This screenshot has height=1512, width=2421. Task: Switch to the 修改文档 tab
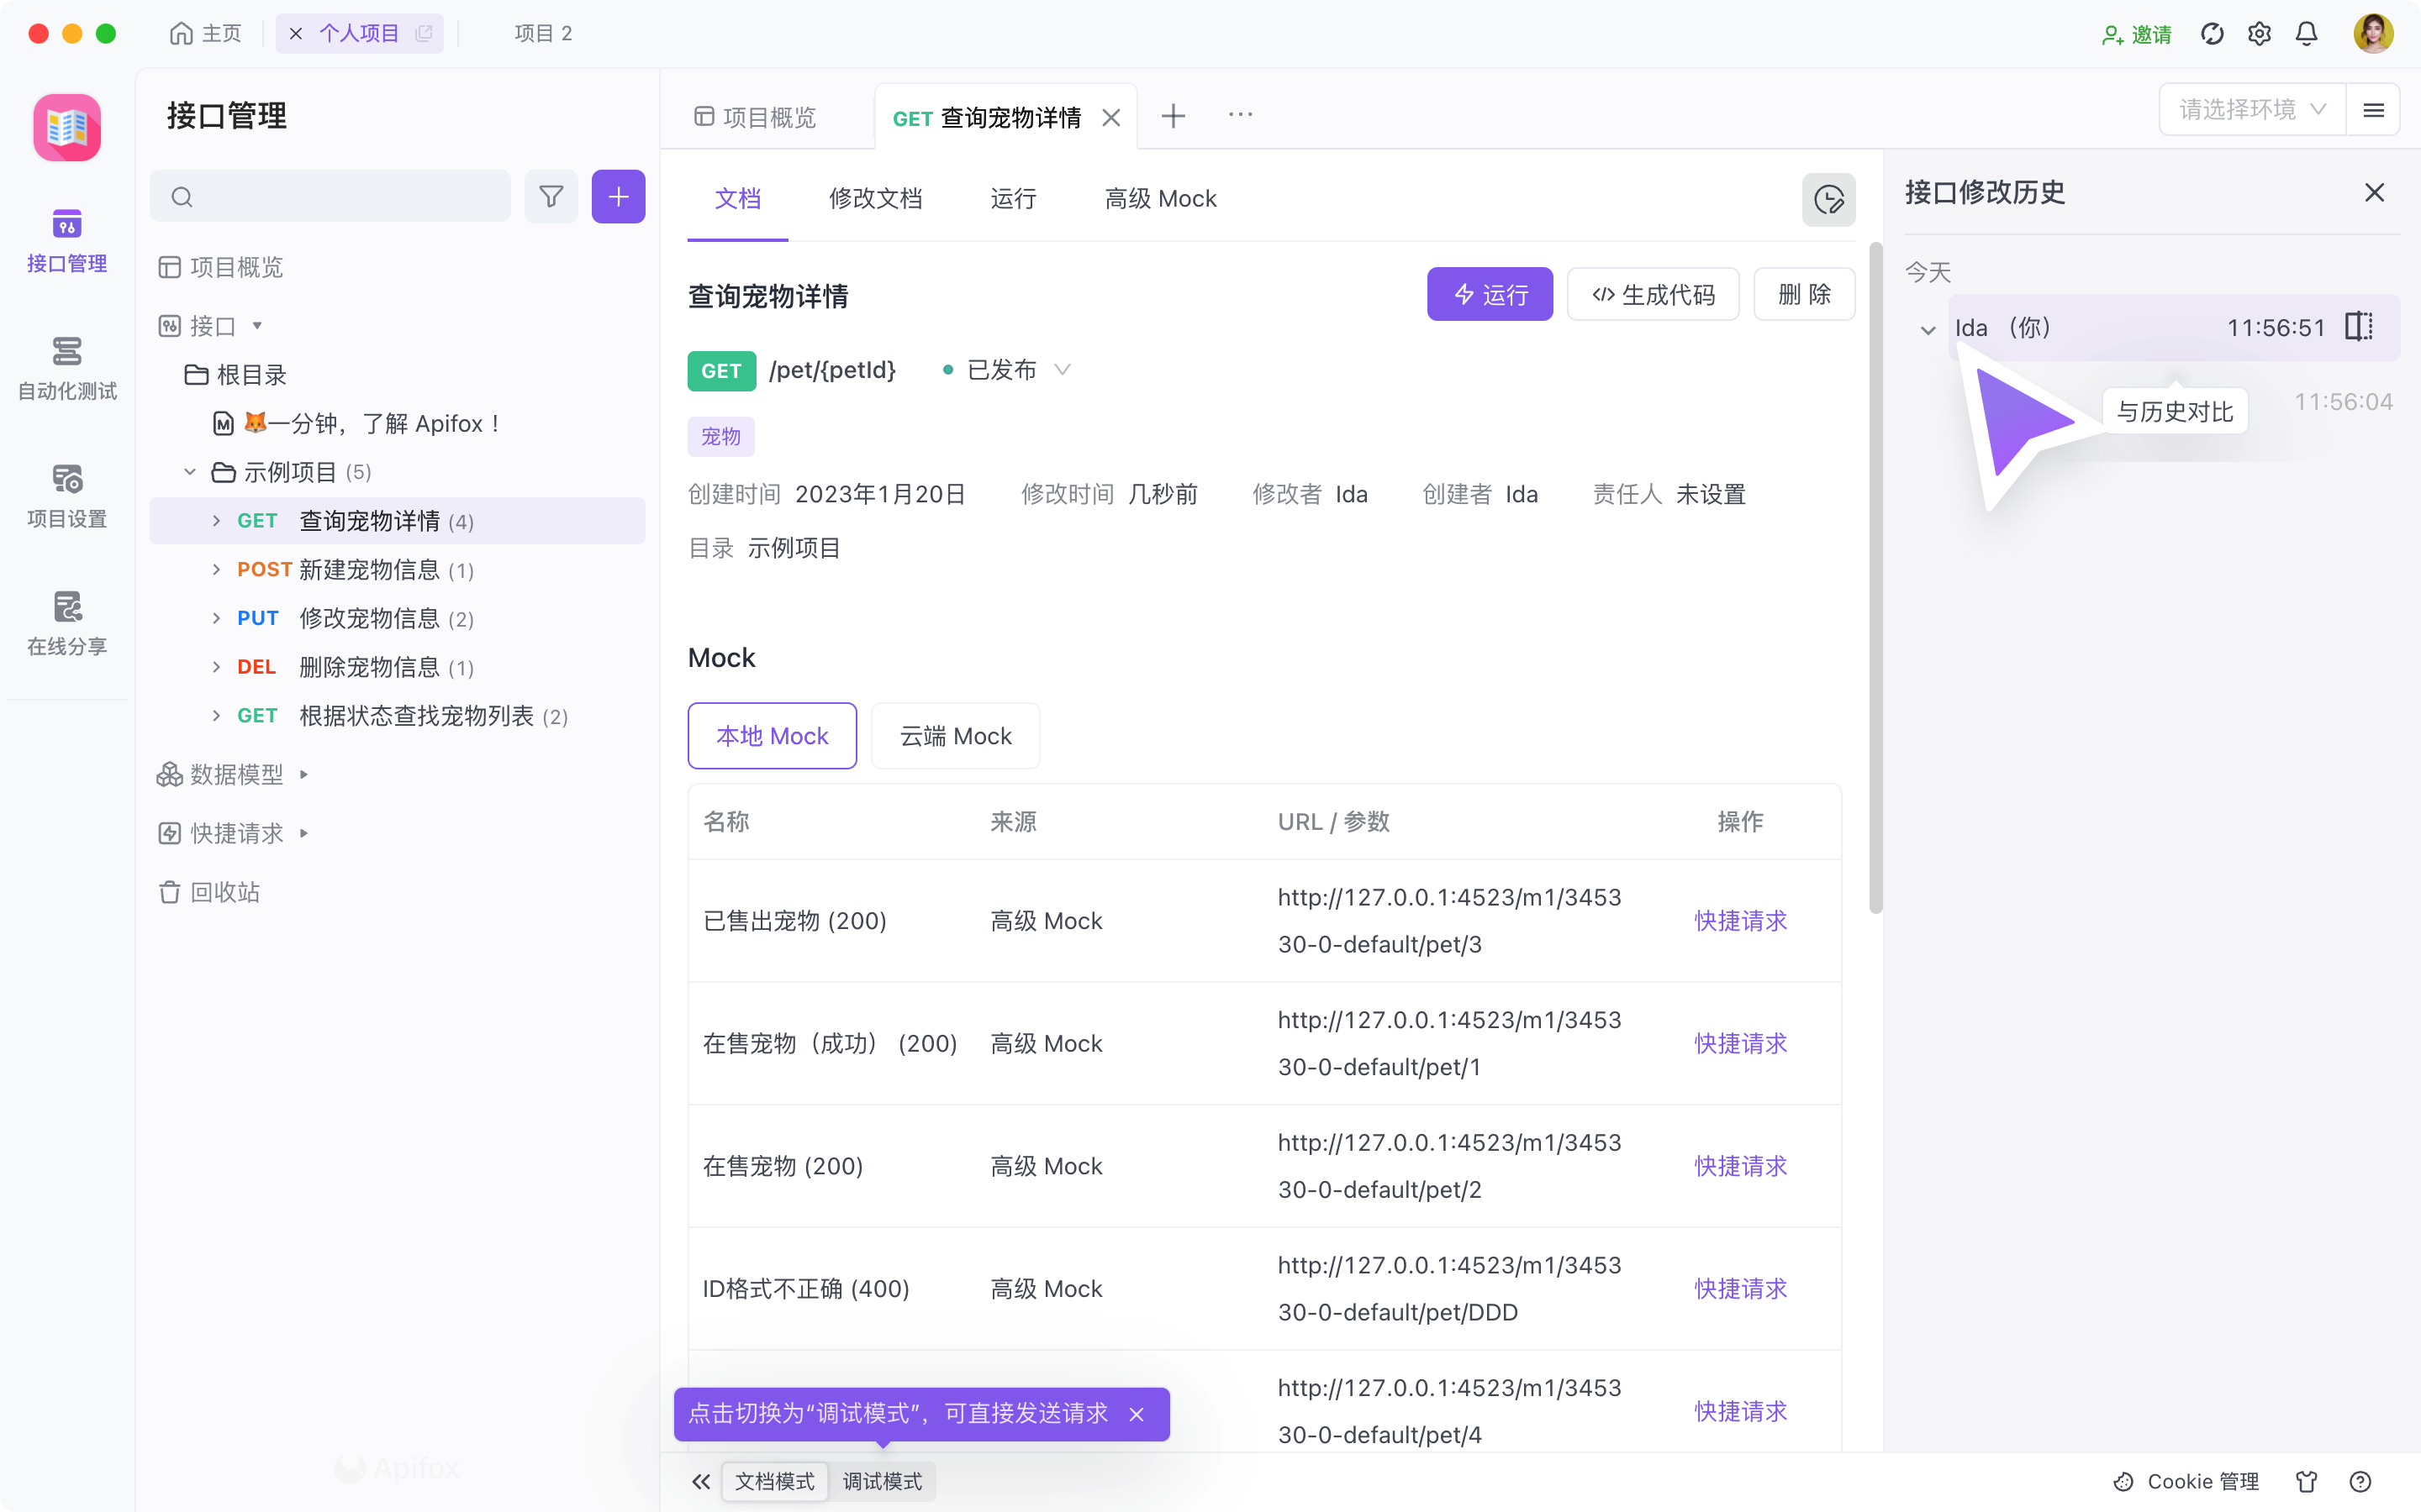tap(875, 199)
